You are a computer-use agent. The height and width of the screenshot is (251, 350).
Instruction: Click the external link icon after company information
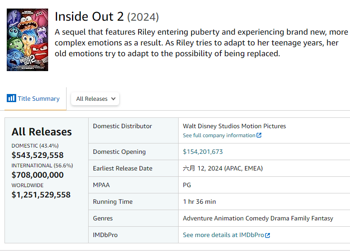click(259, 135)
